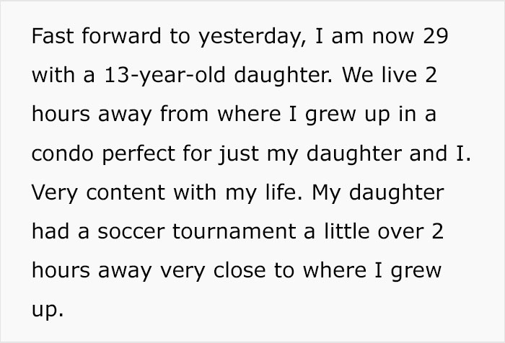
Task: Click the word "soccer"
Action: coord(131,232)
